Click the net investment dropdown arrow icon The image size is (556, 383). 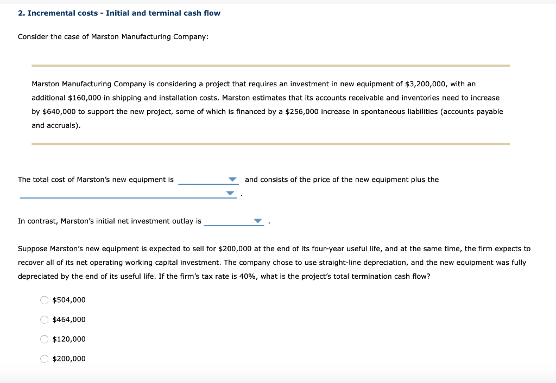click(257, 221)
